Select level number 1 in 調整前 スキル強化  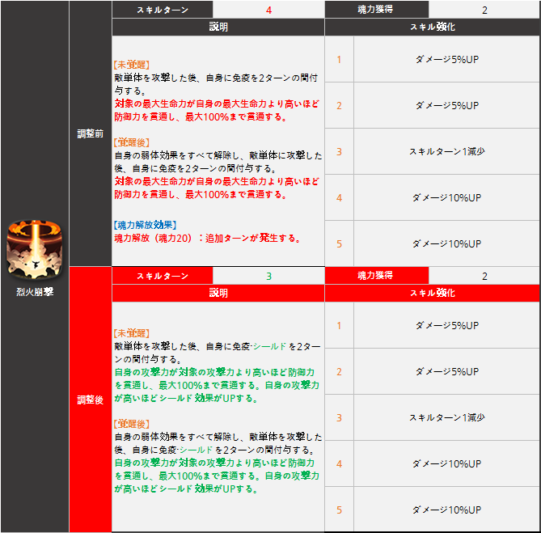coord(339,59)
